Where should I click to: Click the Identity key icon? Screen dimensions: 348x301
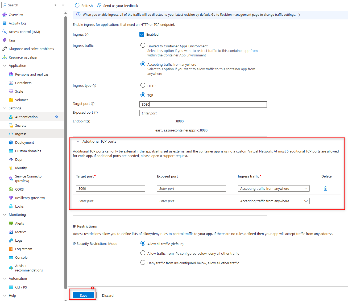coord(11,168)
